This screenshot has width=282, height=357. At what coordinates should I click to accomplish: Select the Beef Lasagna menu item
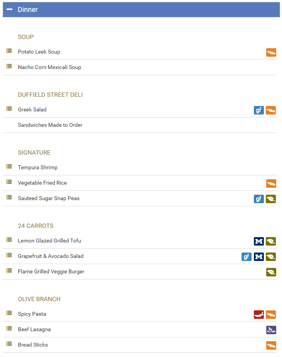[34, 330]
